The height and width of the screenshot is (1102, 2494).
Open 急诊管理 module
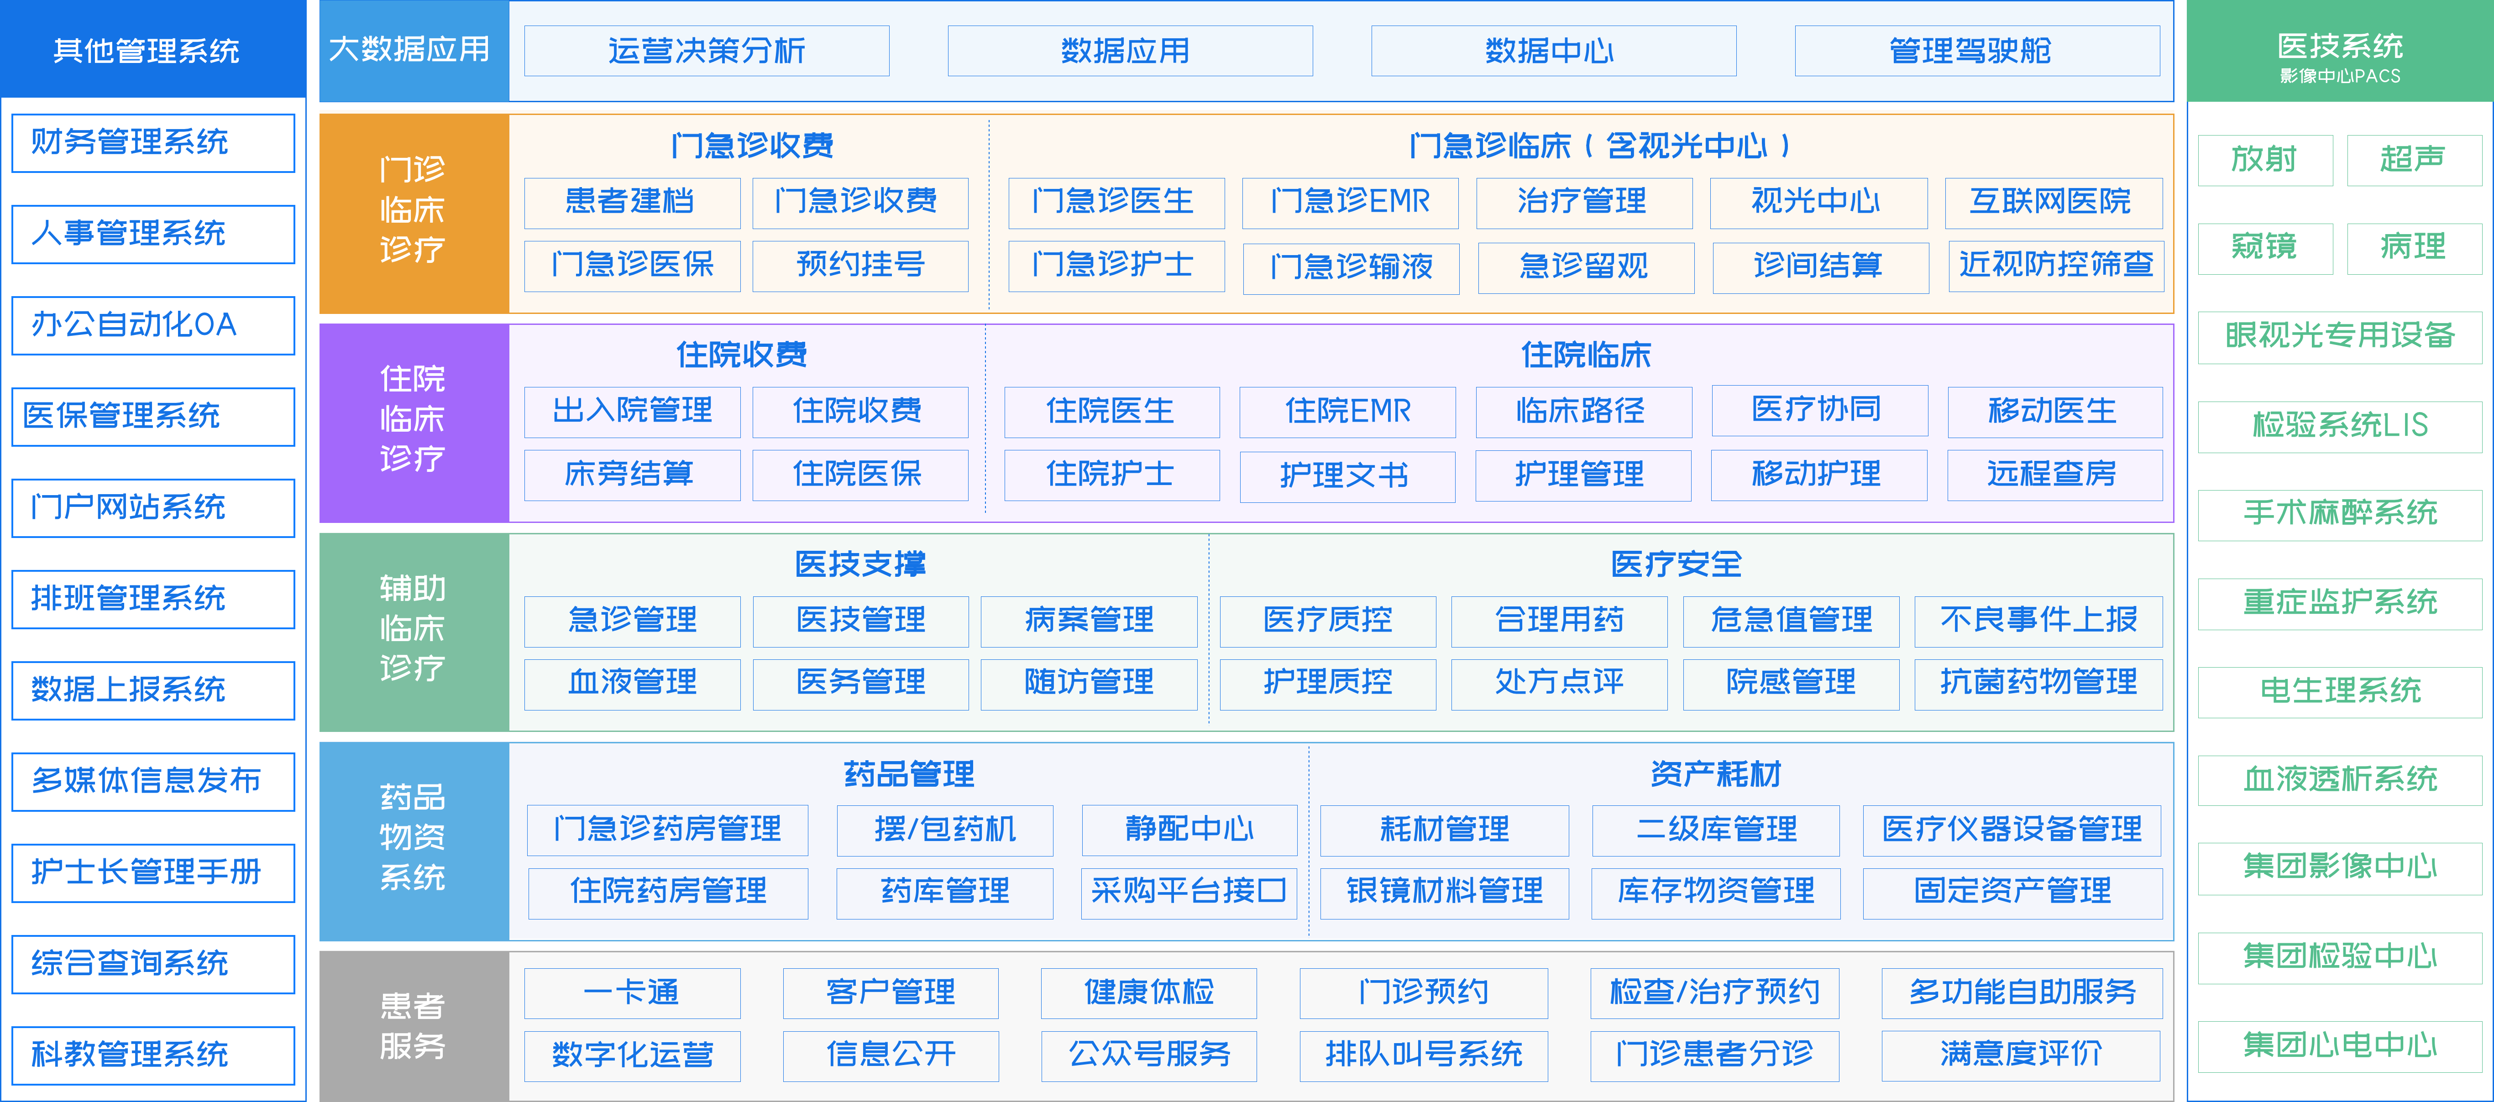(631, 621)
